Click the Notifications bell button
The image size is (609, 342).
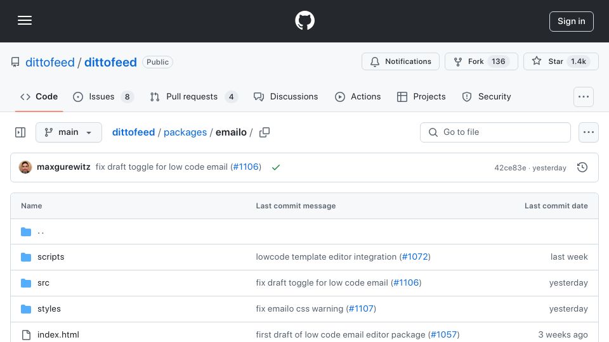tap(400, 61)
